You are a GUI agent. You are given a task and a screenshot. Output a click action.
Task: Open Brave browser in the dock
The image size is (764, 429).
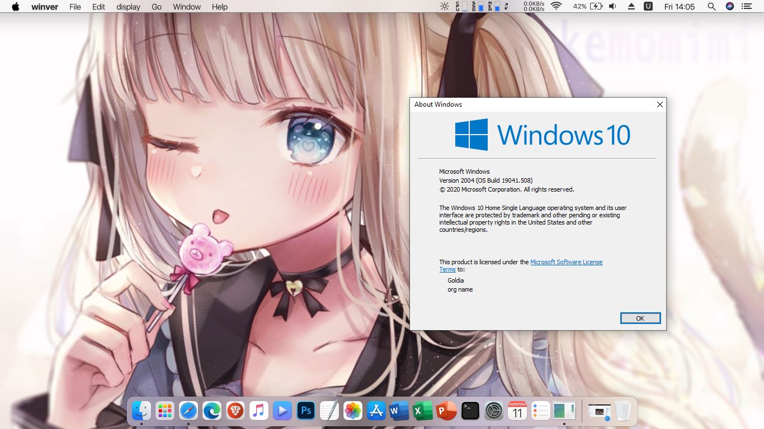pos(235,411)
